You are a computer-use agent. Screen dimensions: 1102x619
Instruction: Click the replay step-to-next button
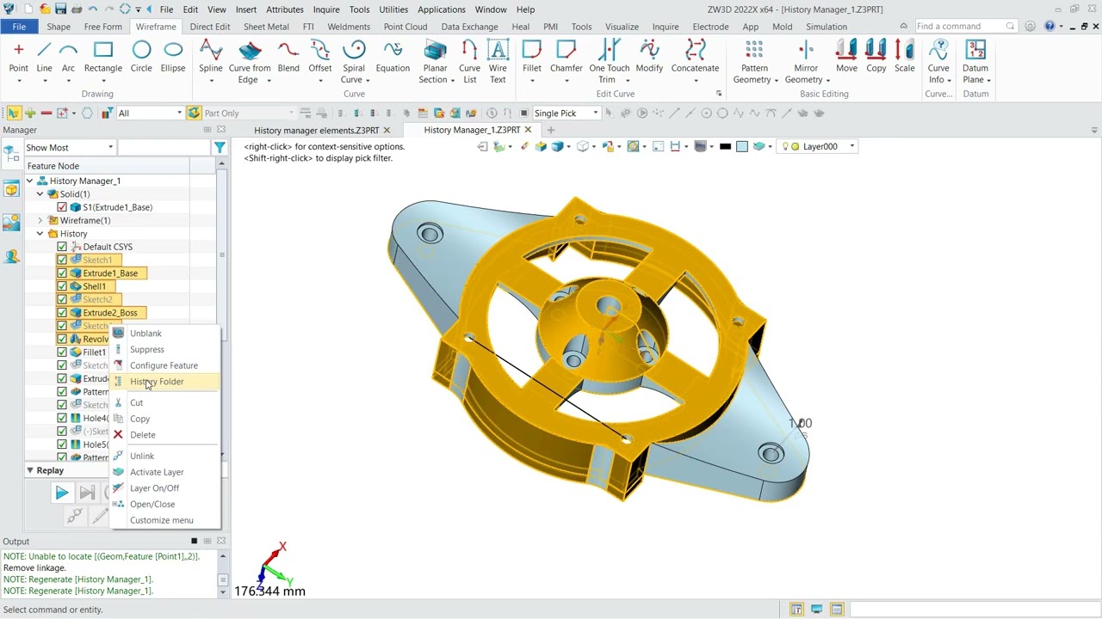point(87,493)
